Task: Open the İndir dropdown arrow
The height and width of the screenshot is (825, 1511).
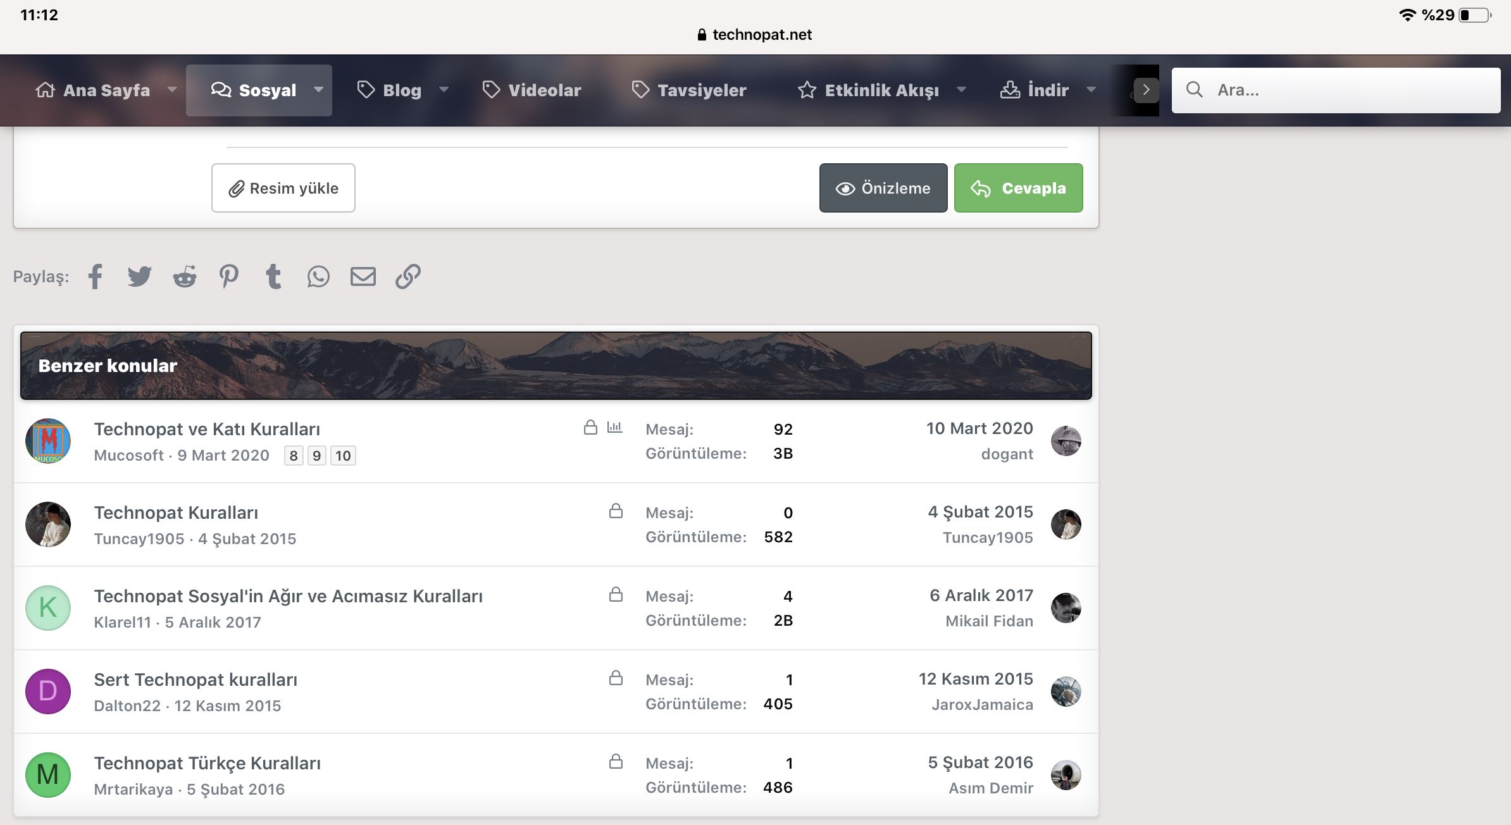Action: (1091, 90)
